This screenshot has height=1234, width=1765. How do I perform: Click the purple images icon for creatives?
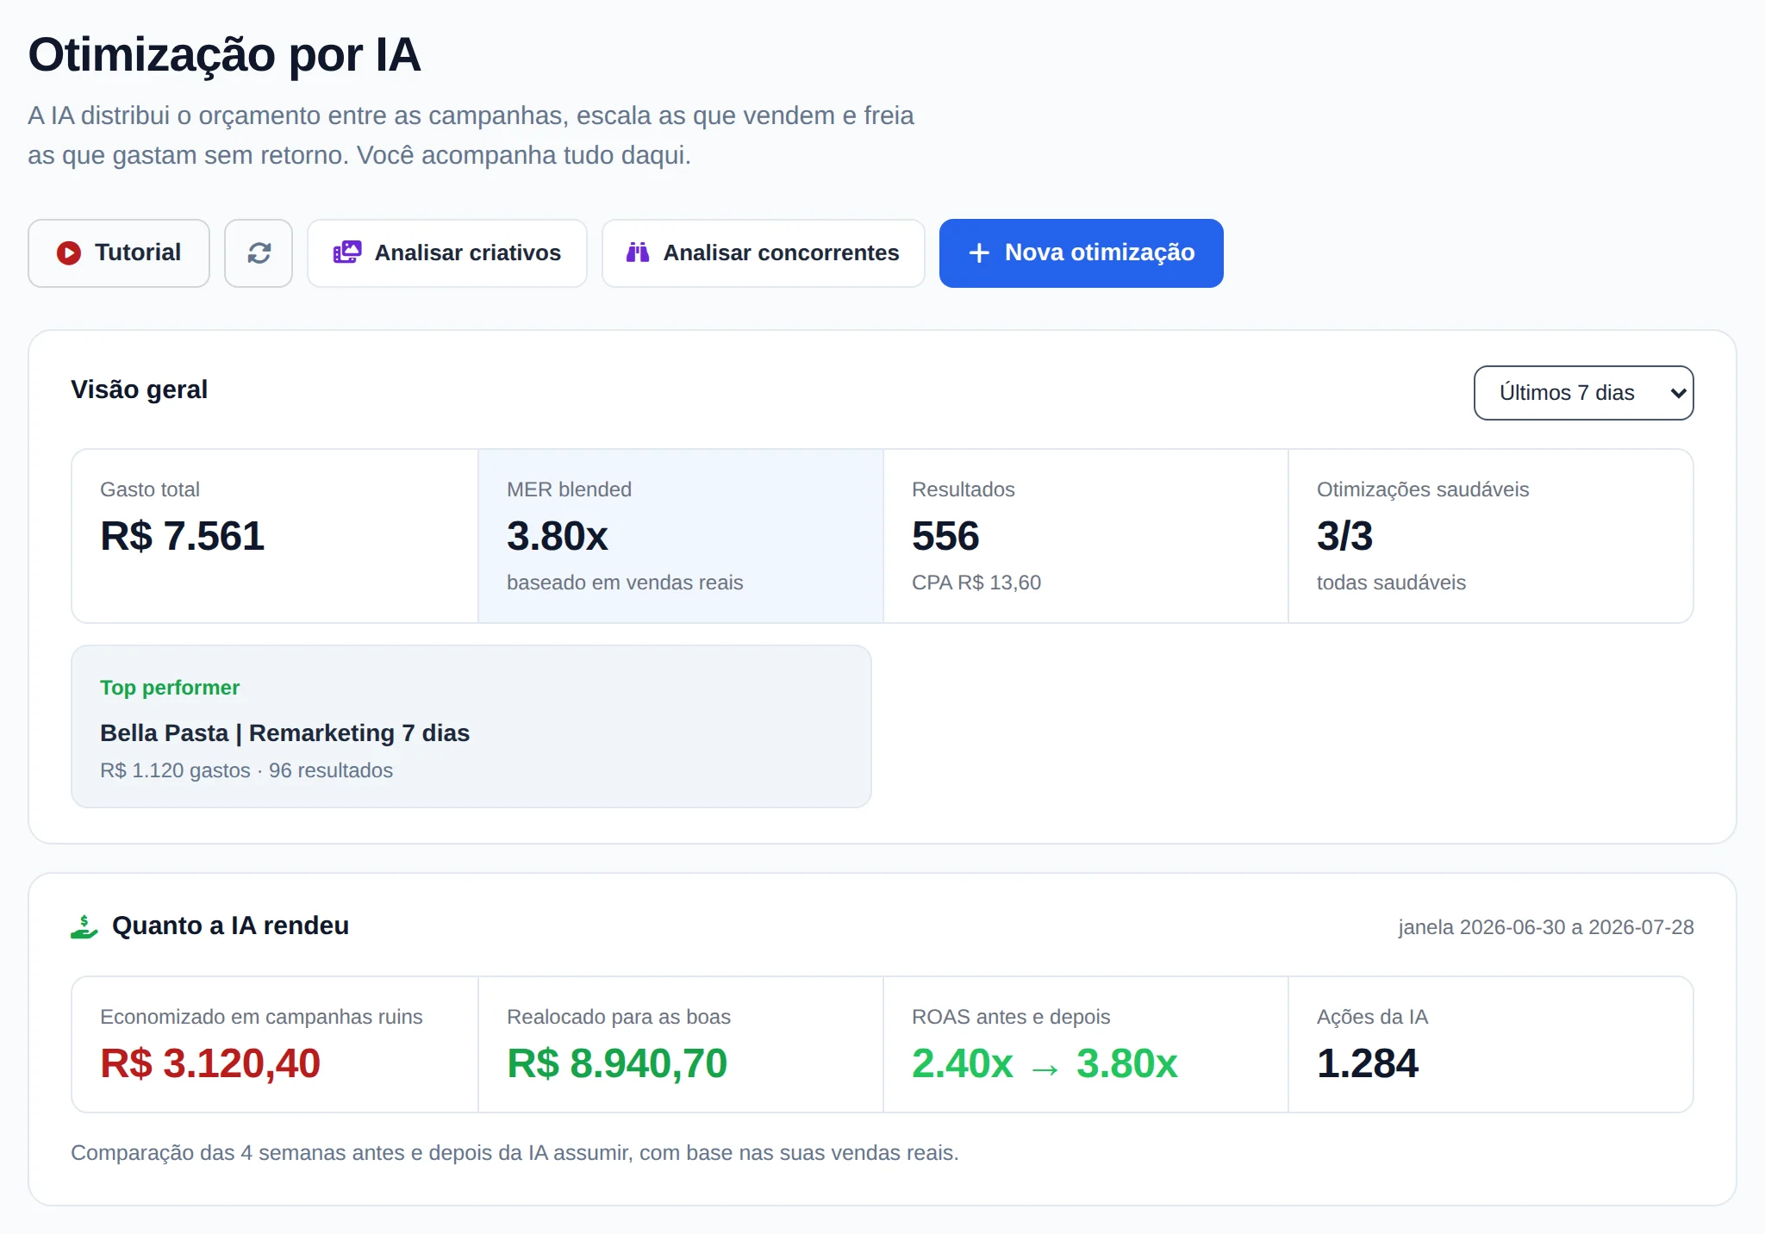pyautogui.click(x=347, y=252)
